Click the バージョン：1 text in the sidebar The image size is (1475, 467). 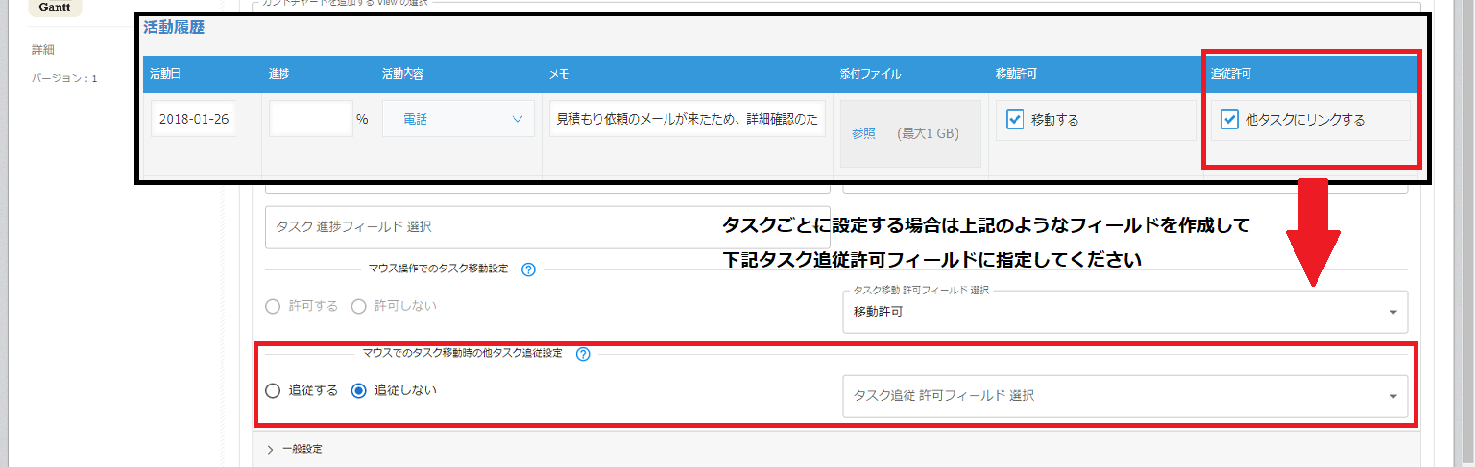tap(64, 78)
